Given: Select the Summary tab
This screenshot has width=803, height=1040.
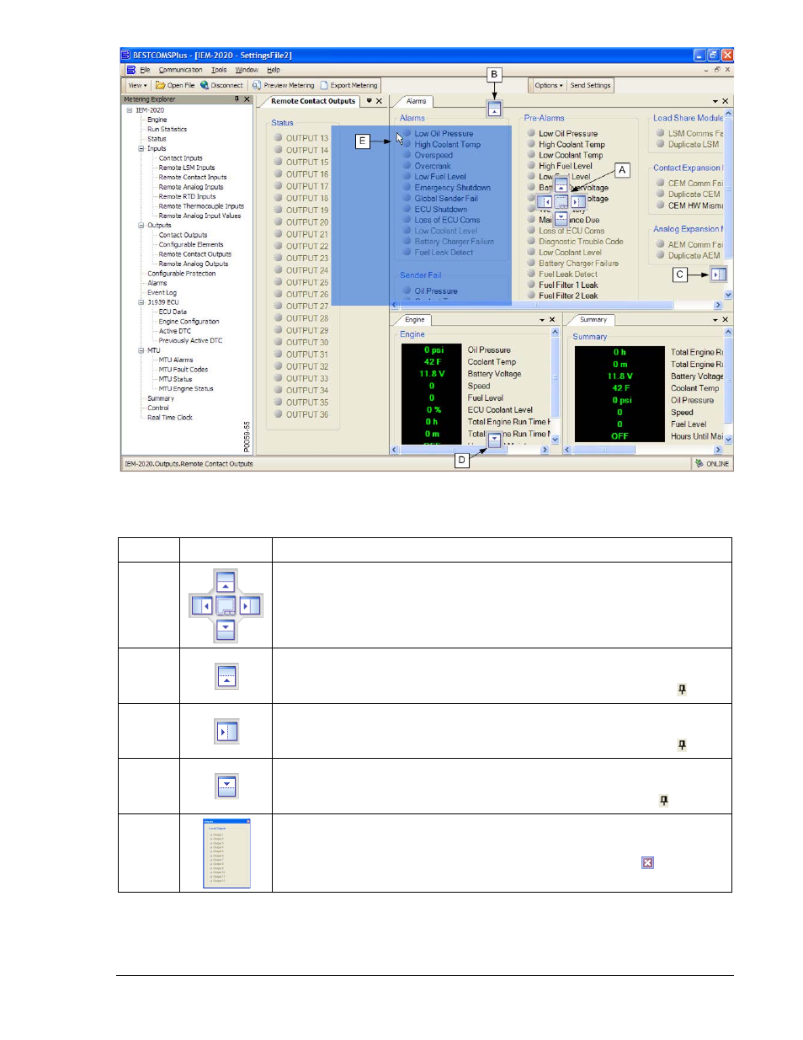Looking at the screenshot, I should coord(593,320).
